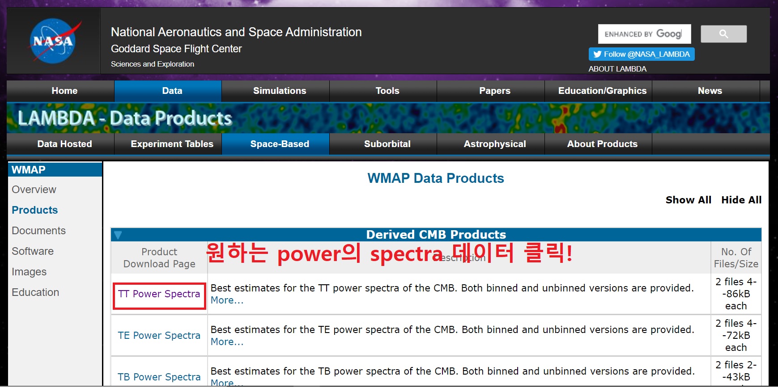This screenshot has height=388, width=778.
Task: Click Show All sections
Action: (x=689, y=200)
